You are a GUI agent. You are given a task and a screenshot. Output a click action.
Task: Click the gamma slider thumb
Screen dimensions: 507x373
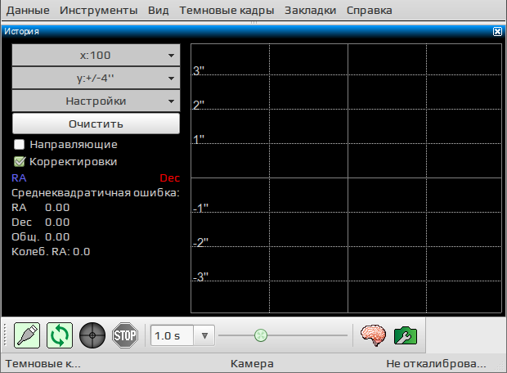(261, 335)
